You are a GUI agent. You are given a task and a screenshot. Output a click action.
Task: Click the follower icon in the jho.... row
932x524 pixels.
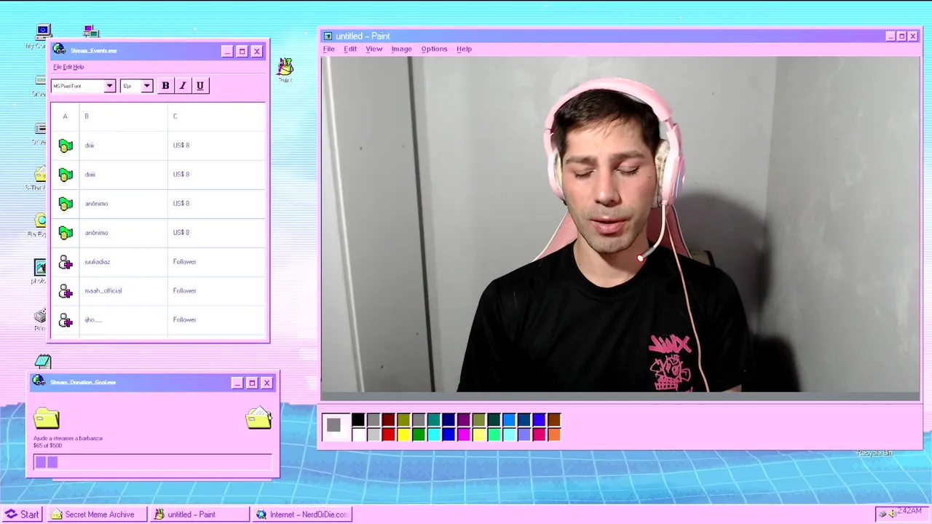coord(66,320)
